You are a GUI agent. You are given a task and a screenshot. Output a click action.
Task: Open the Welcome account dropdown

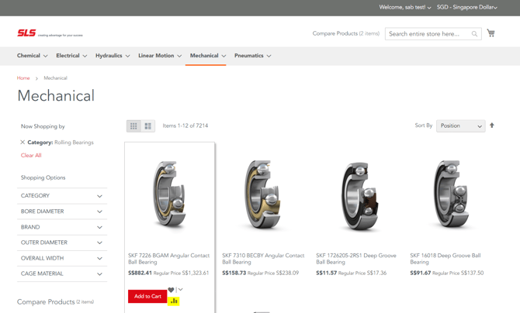[x=405, y=7]
